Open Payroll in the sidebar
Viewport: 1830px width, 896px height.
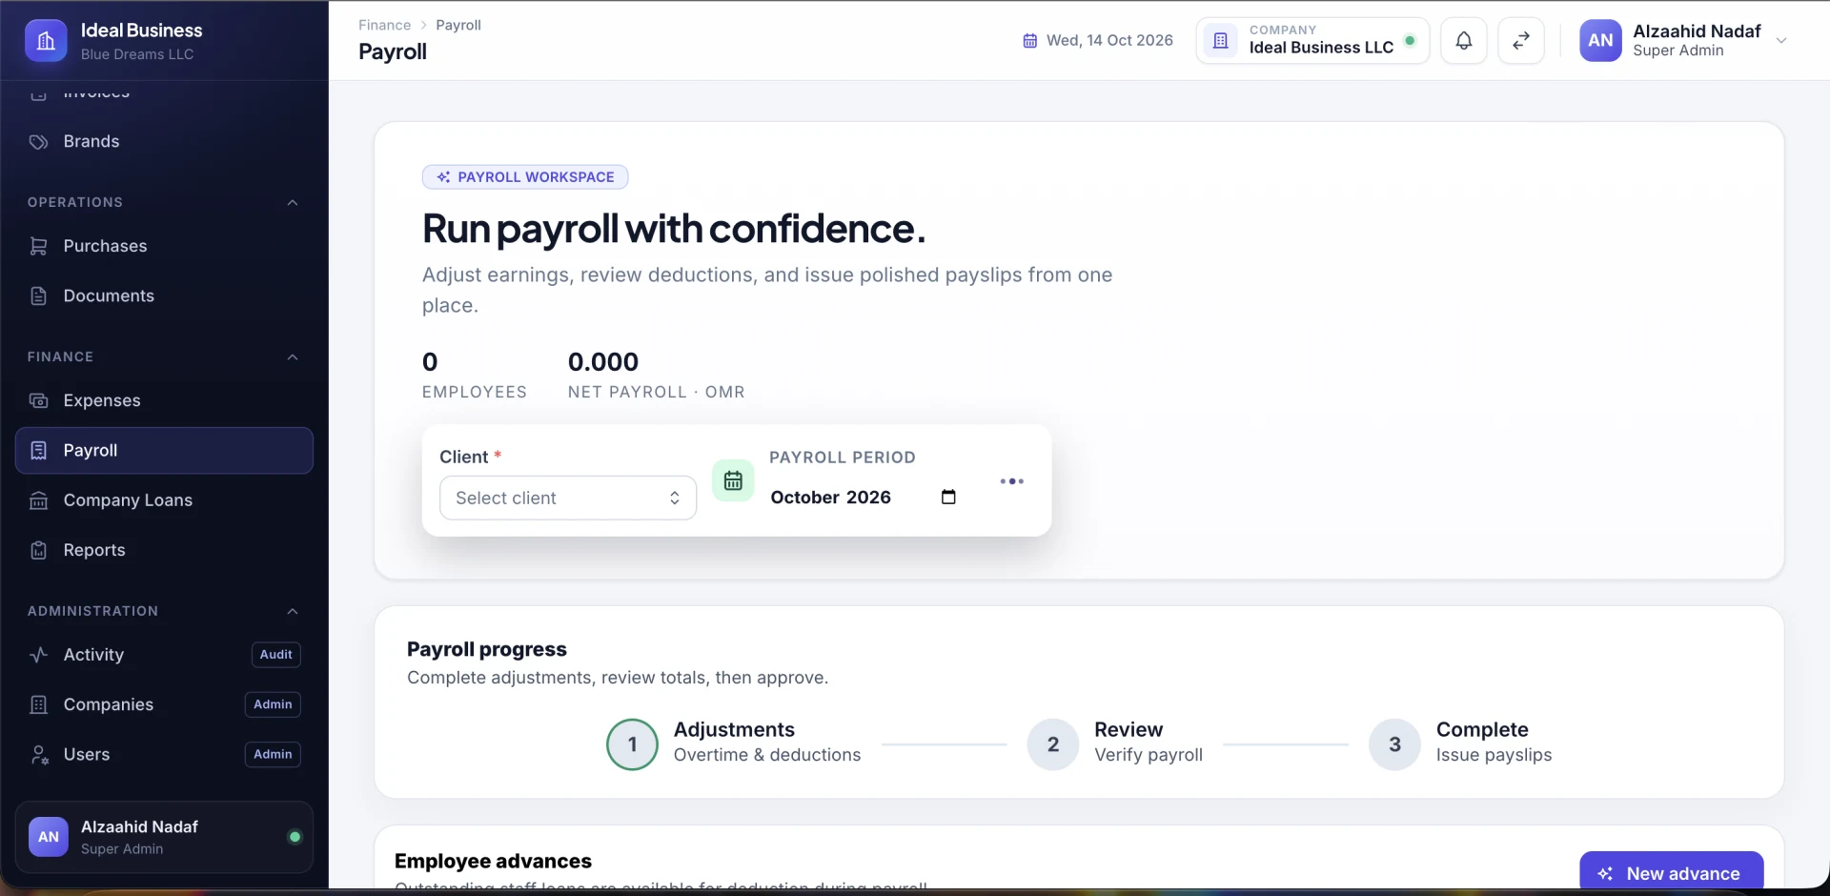click(164, 450)
